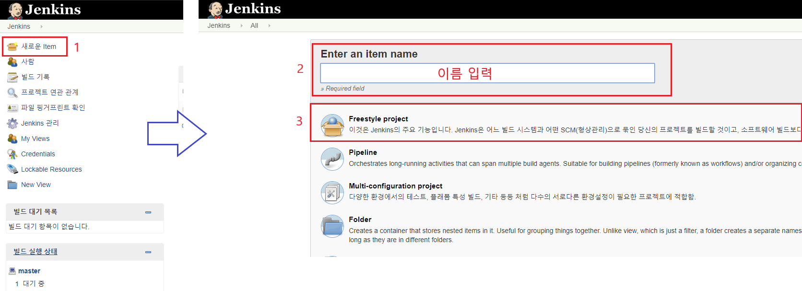The image size is (802, 291).
Task: Open the My Views link
Action: click(35, 139)
